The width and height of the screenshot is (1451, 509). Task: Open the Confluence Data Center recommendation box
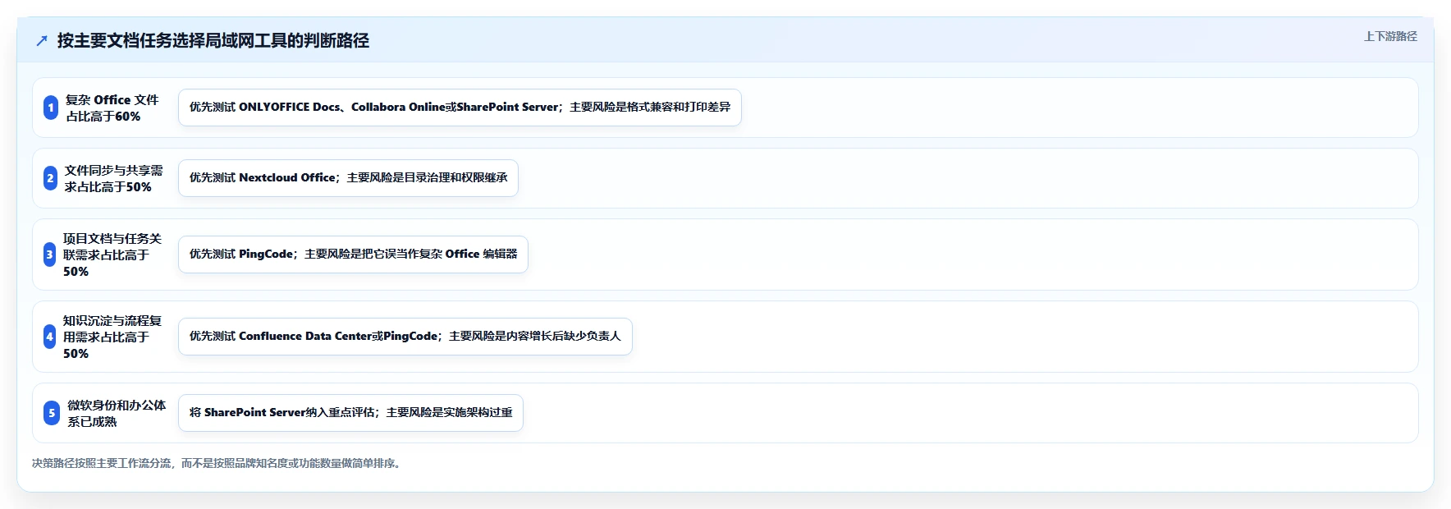pyautogui.click(x=405, y=337)
